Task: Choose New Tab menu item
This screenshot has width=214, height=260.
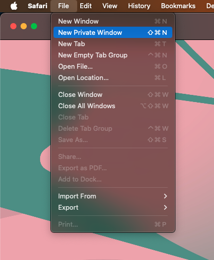Action: (113, 44)
